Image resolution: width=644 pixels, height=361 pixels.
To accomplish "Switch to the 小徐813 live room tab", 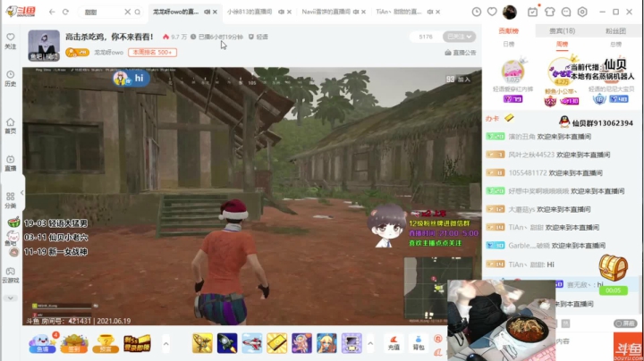I will click(x=250, y=12).
